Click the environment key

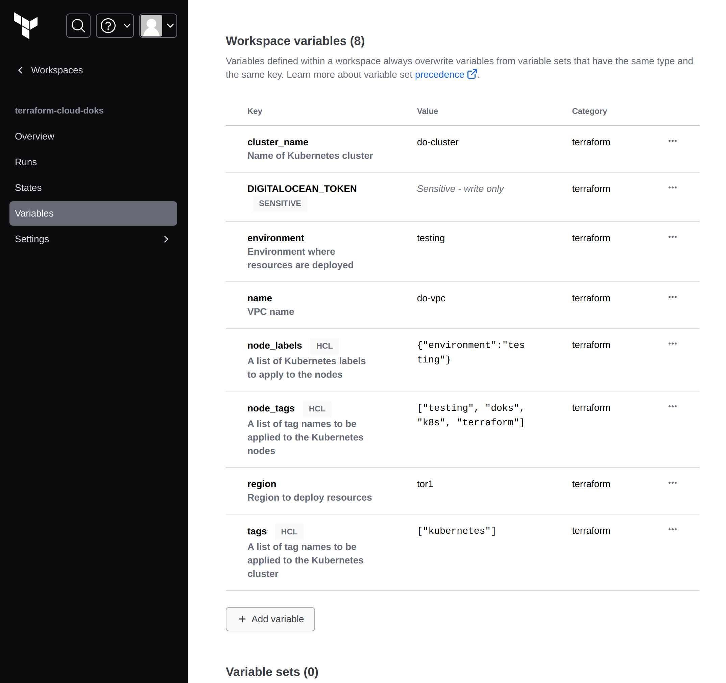click(x=275, y=238)
